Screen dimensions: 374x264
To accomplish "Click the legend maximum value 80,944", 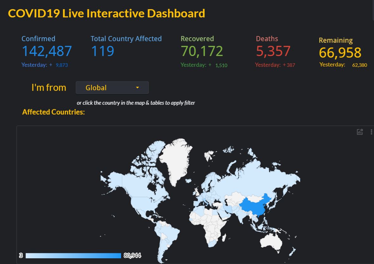I will [x=132, y=256].
